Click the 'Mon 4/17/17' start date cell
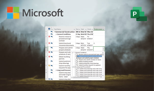The width and height of the screenshot is (154, 91). click(83, 44)
